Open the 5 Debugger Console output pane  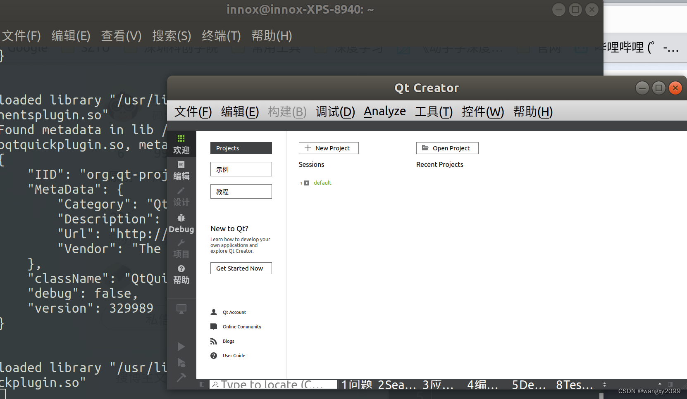point(529,385)
